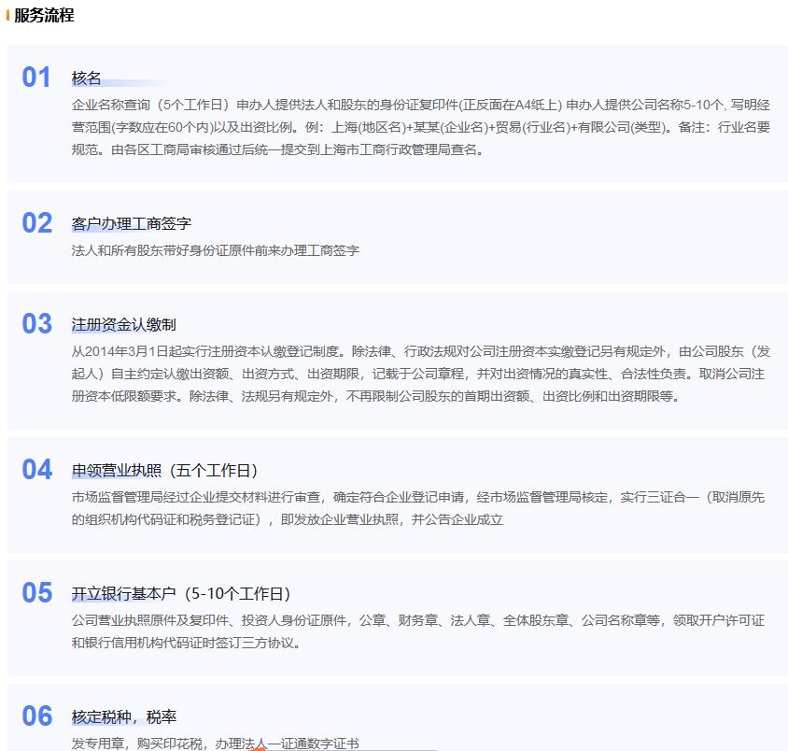Click the step number 04

[37, 470]
